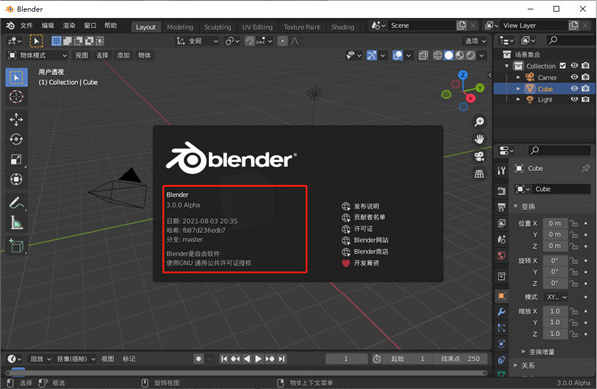The image size is (597, 389).
Task: Open the Render properties tab
Action: click(501, 191)
